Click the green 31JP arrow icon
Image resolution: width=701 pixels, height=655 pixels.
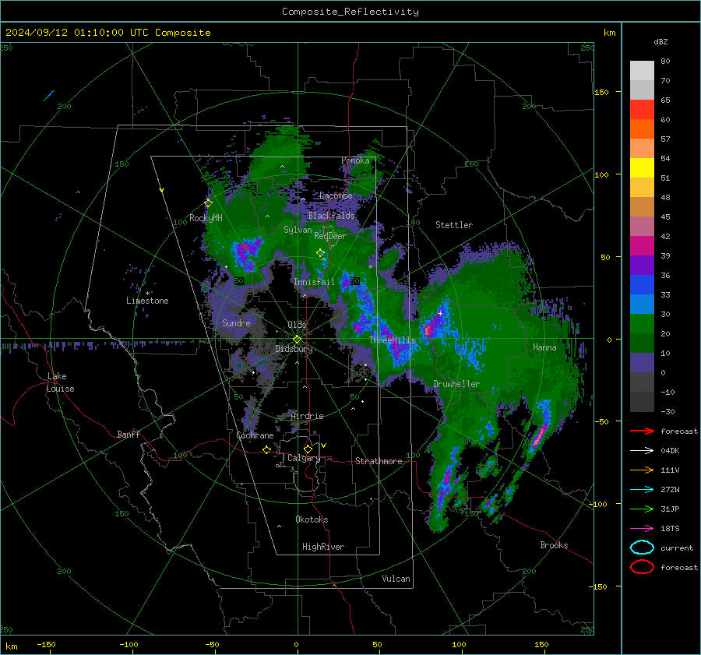(642, 509)
